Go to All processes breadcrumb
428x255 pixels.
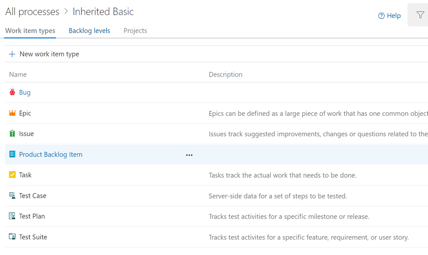click(32, 12)
